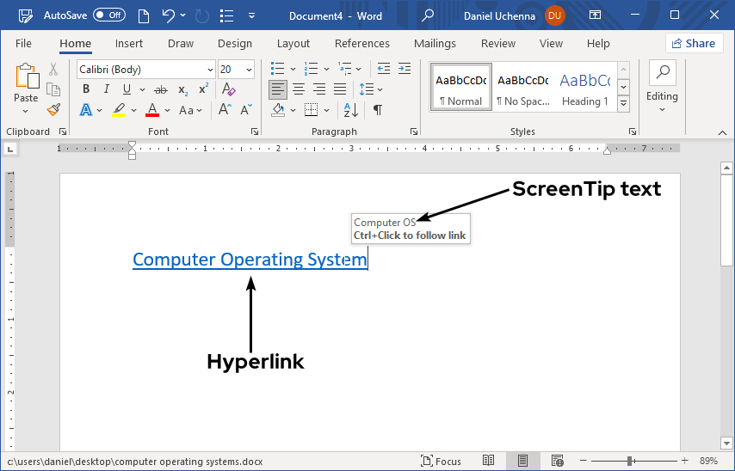Toggle Italic formatting
The image size is (735, 471).
tap(107, 89)
